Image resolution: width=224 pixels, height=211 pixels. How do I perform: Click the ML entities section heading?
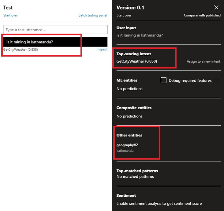(127, 80)
